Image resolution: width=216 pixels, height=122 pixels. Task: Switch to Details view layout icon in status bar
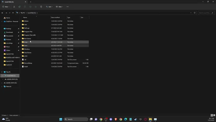point(212,115)
